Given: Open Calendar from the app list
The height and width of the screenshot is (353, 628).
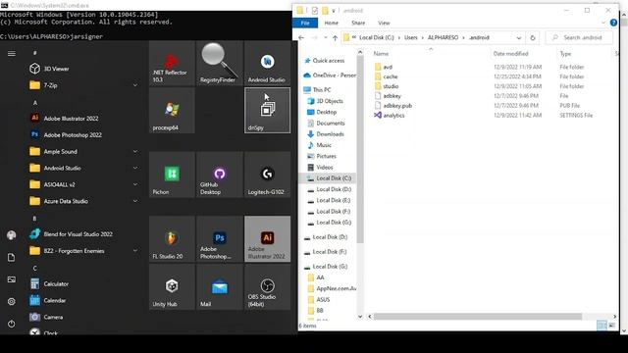Looking at the screenshot, I should click(x=84, y=301).
